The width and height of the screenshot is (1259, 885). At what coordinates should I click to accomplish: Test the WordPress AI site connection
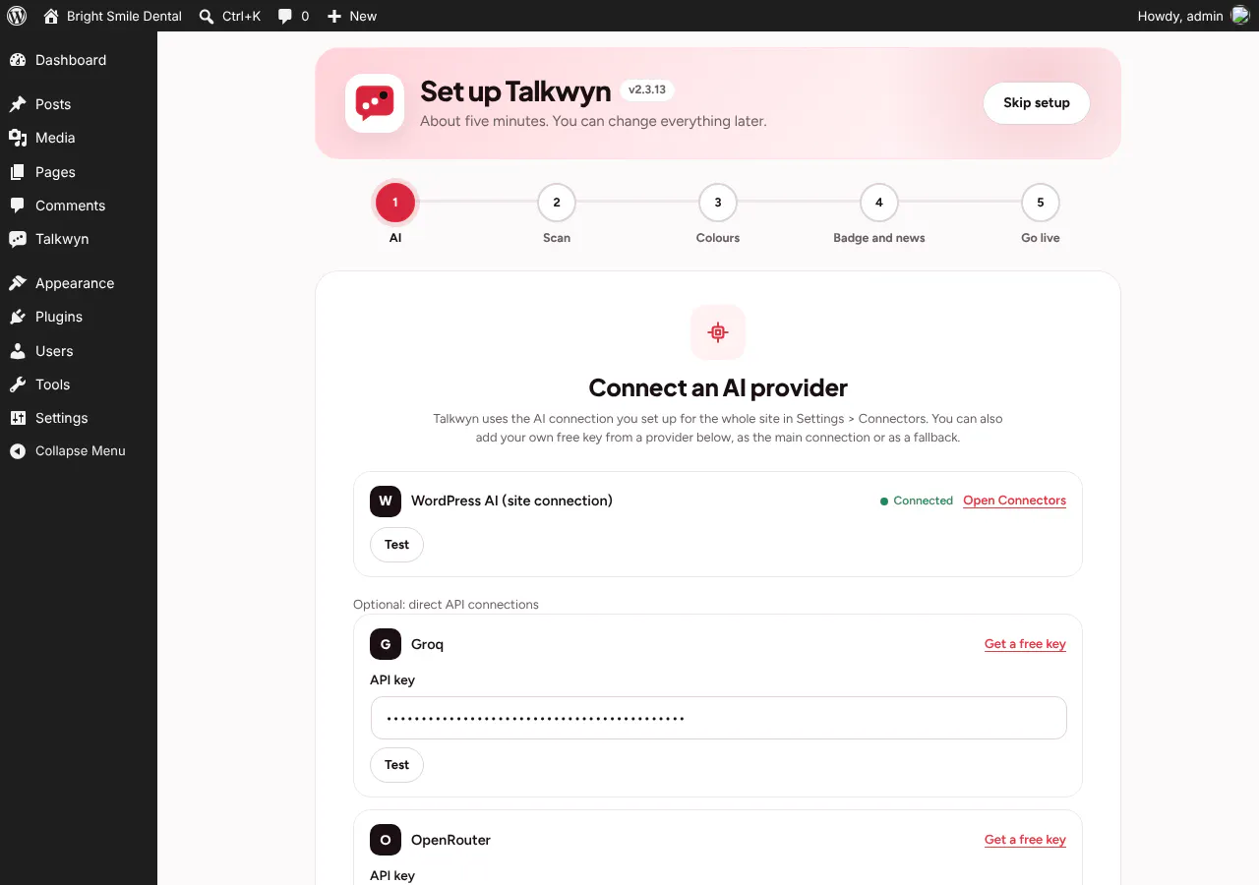[x=397, y=545]
